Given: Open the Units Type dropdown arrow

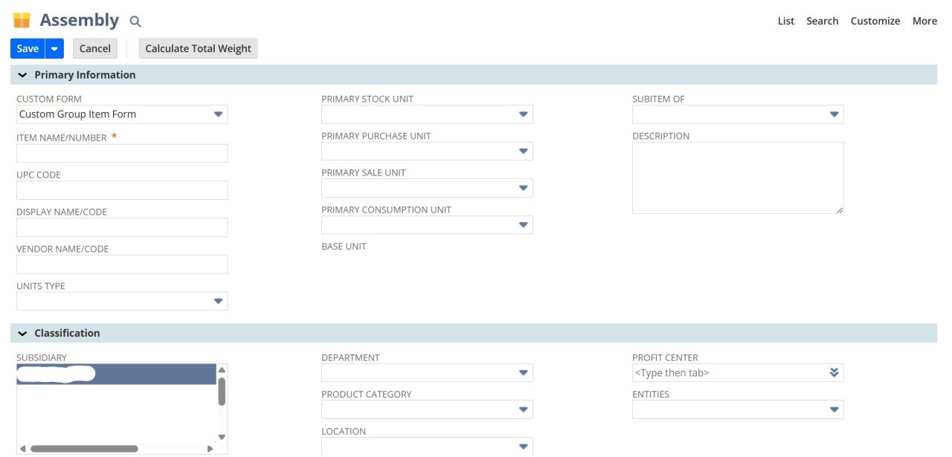Looking at the screenshot, I should [x=219, y=300].
